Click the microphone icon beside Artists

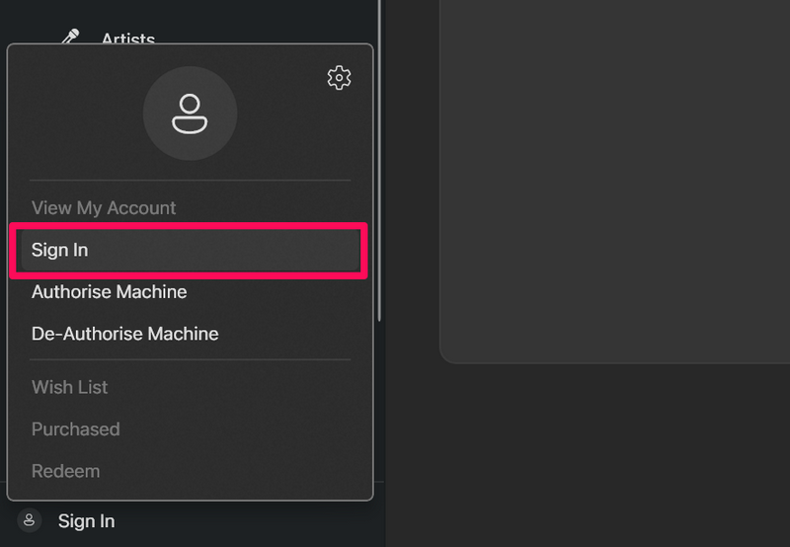click(x=69, y=38)
